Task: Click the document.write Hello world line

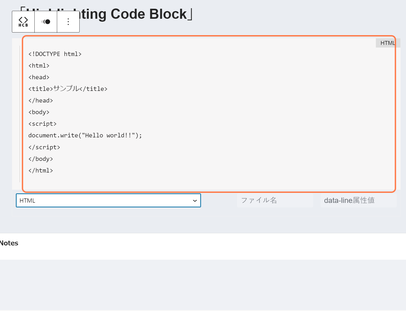Action: [85, 136]
